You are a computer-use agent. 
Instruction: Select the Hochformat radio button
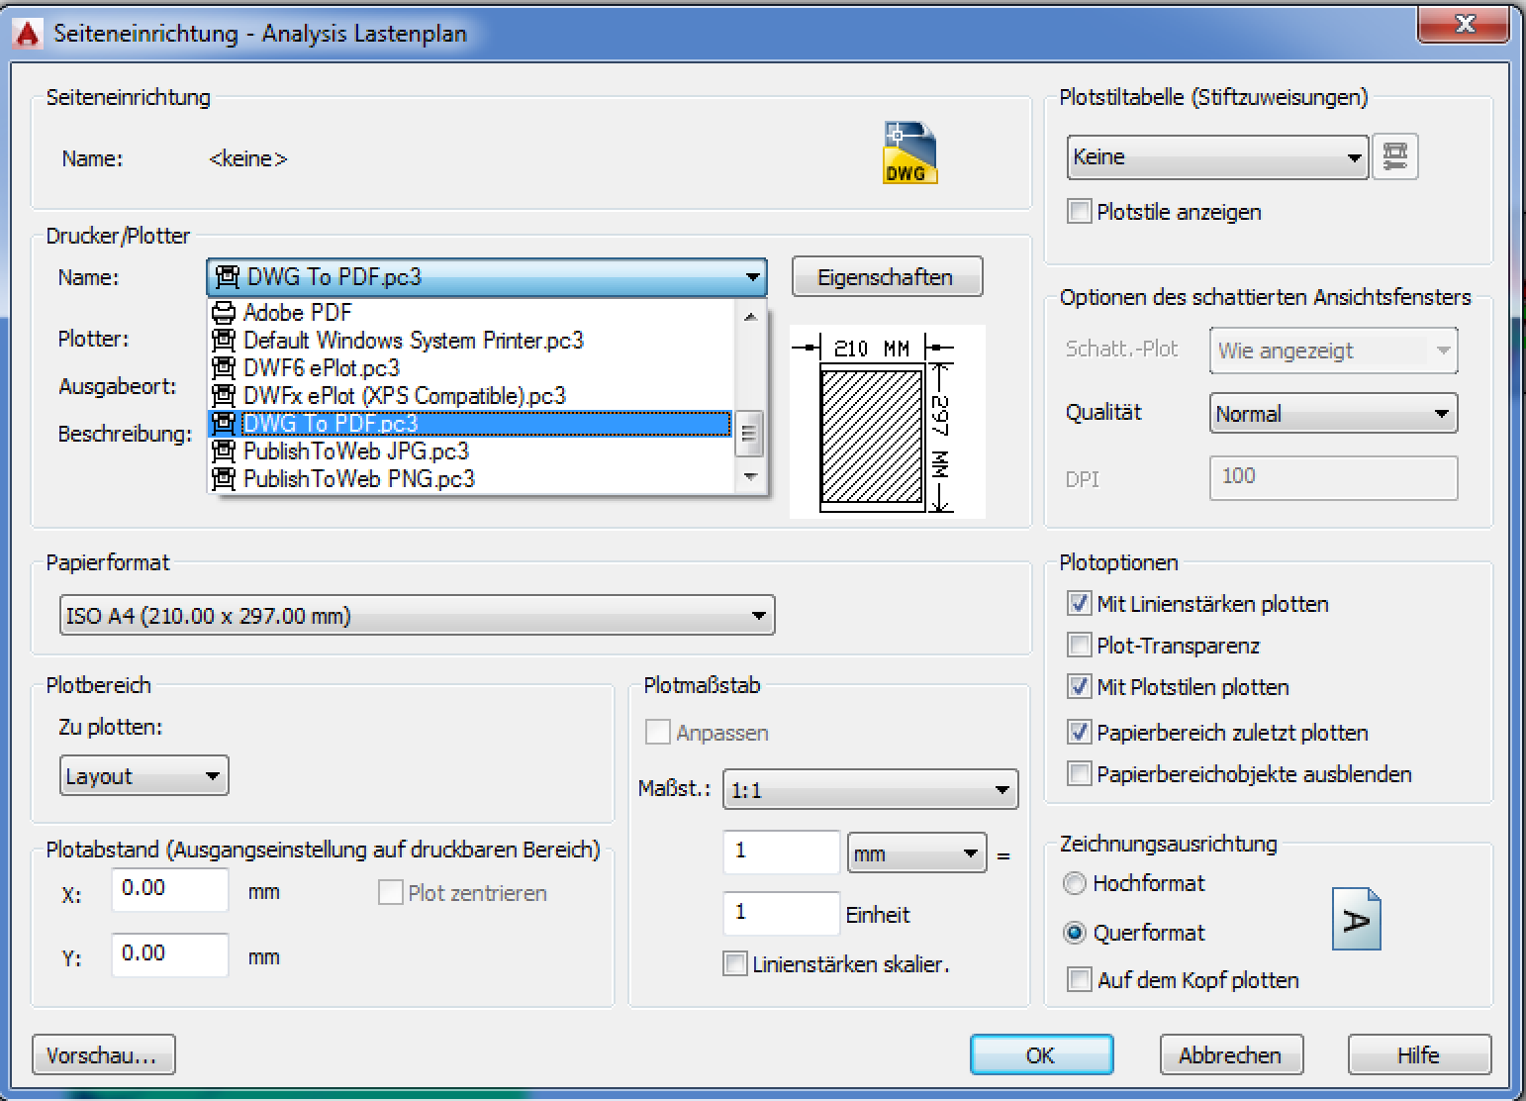point(1075,883)
